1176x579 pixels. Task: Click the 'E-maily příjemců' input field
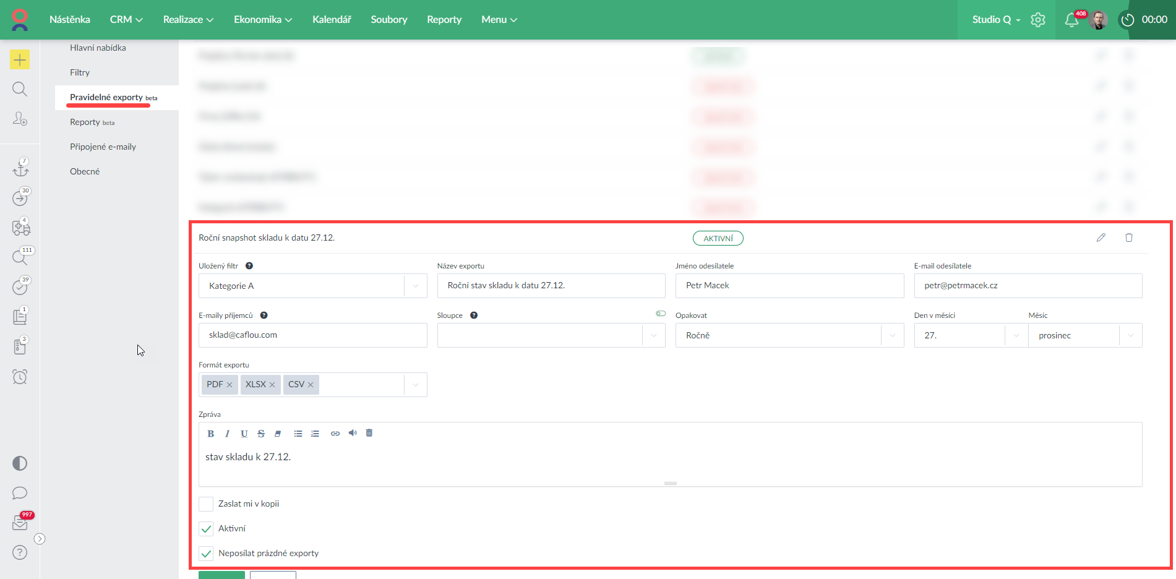312,335
